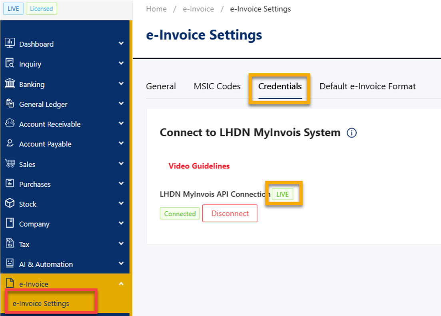Screen dimensions: 441x316
Task: Expand the Purchases menu chevron
Action: (x=121, y=184)
